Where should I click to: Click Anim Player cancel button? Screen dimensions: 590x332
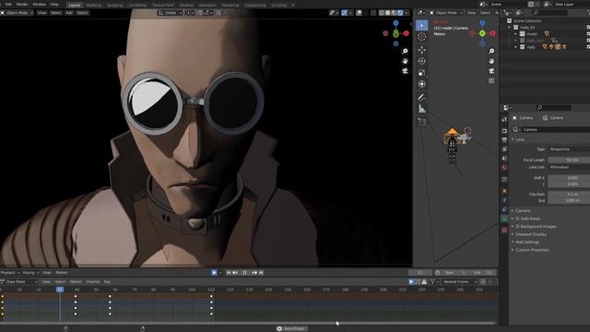[279, 328]
